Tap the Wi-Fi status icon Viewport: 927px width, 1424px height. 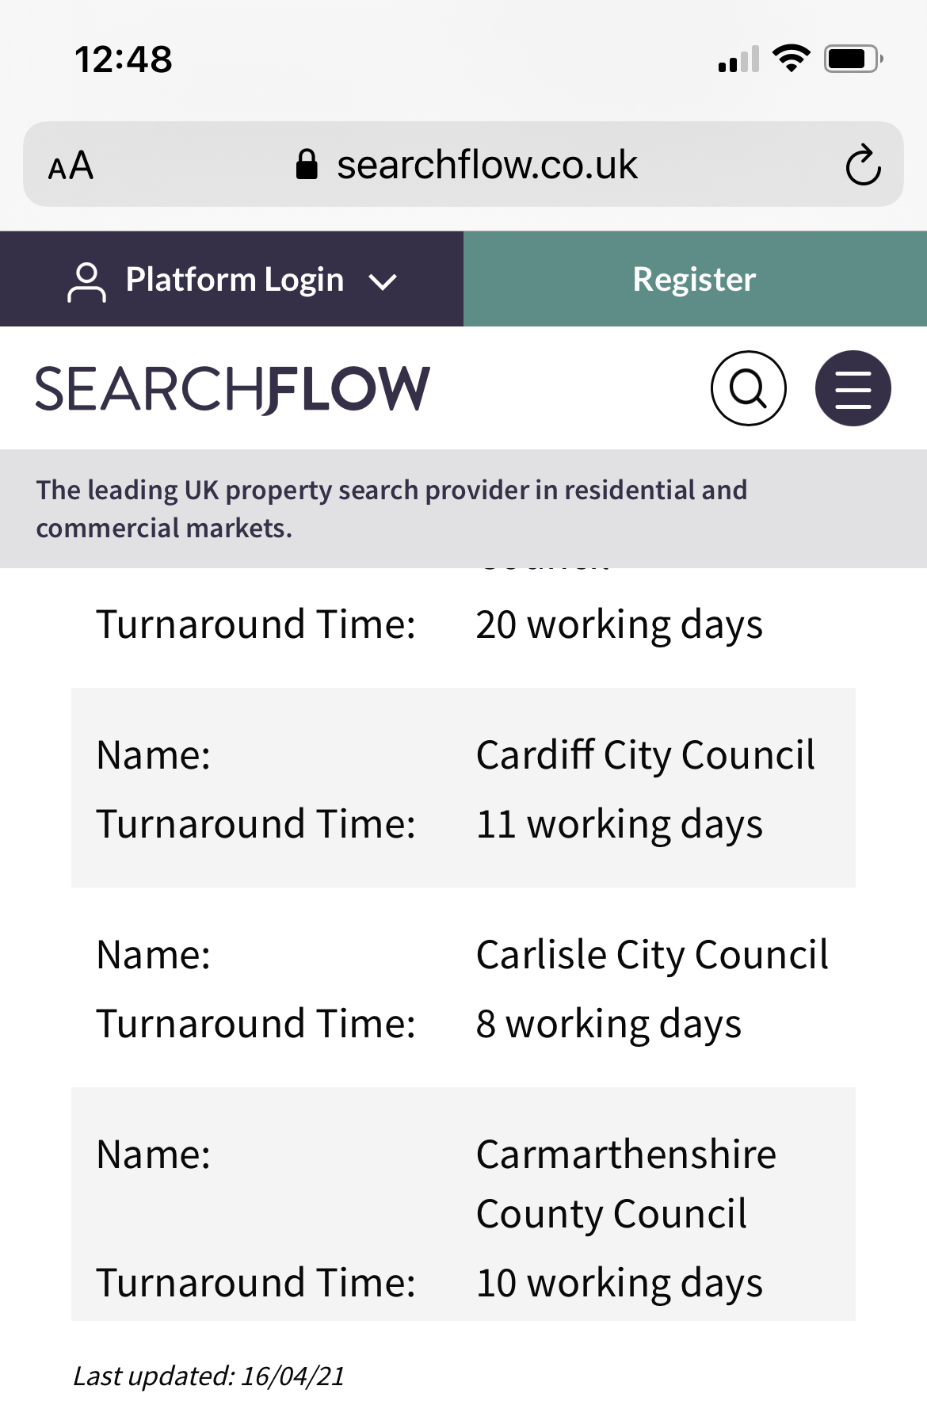click(x=791, y=59)
